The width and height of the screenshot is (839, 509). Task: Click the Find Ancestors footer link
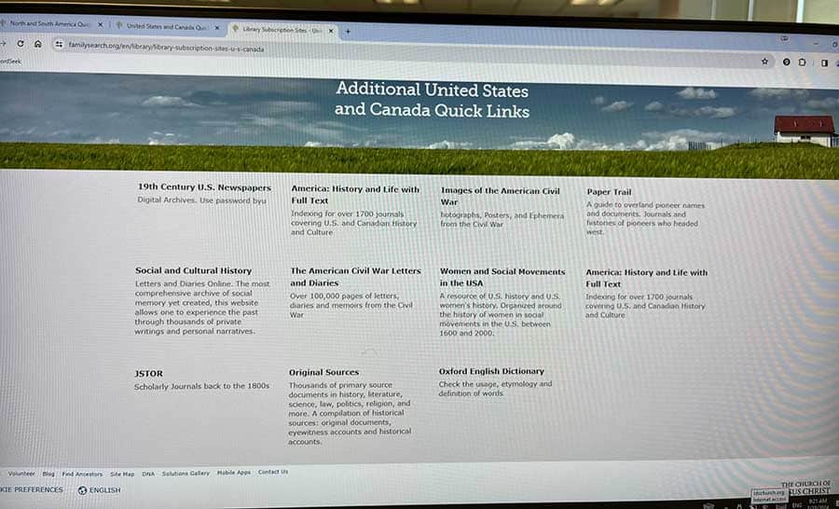82,475
